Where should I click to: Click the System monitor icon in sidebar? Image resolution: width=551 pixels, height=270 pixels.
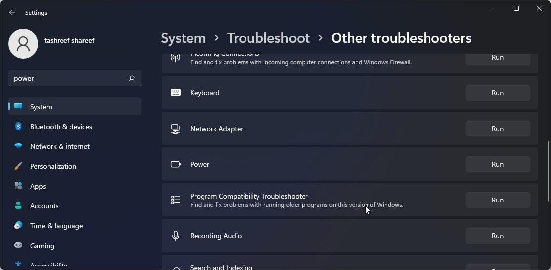pyautogui.click(x=18, y=107)
